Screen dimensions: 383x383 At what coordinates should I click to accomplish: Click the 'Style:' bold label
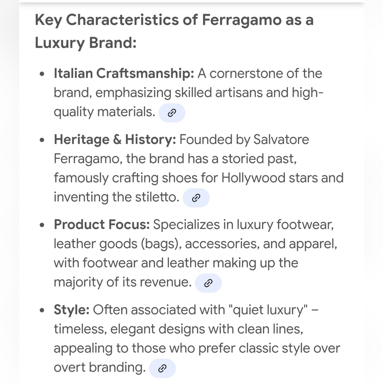coord(72,310)
